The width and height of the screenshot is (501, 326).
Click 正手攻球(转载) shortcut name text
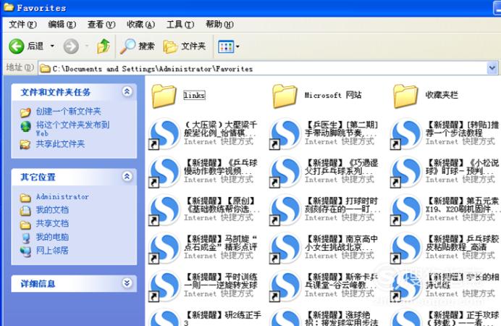tap(462, 319)
